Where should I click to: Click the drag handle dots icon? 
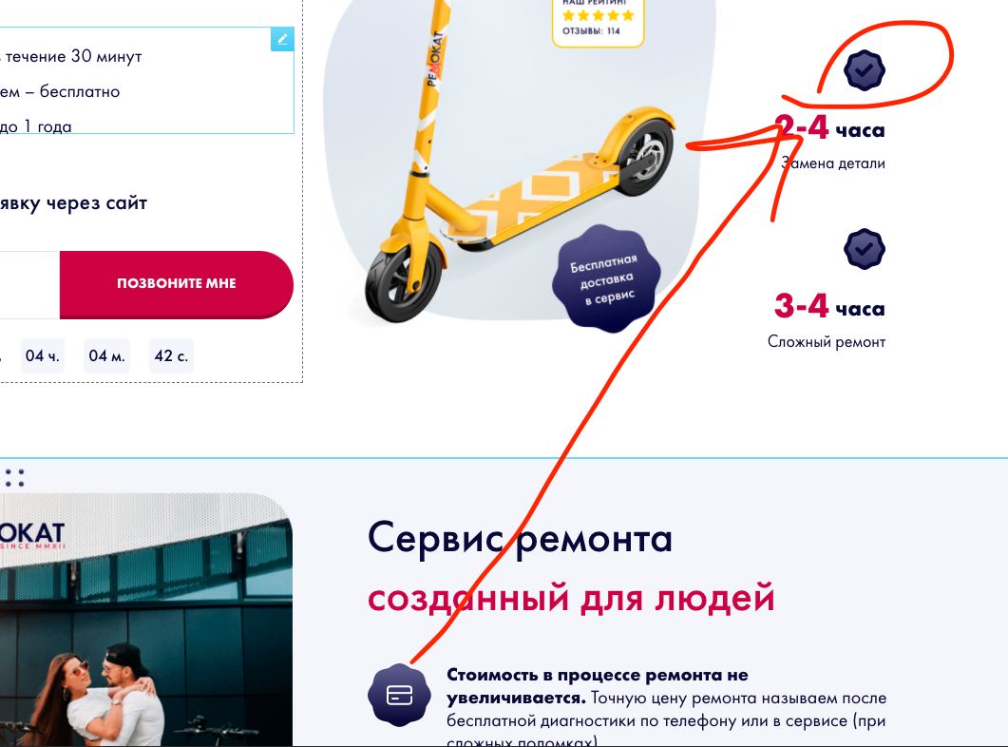[x=15, y=478]
